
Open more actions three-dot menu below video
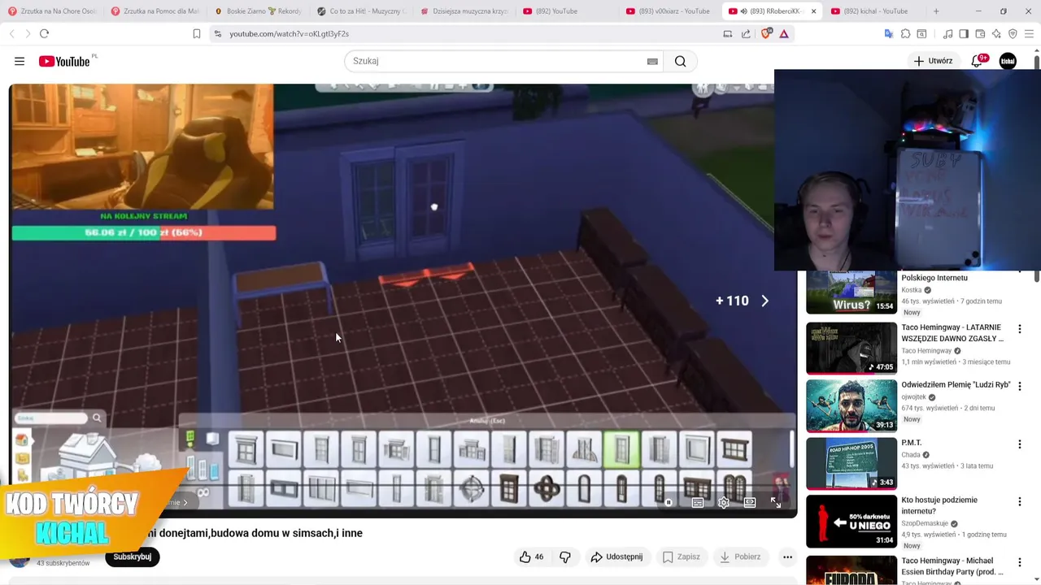point(787,557)
